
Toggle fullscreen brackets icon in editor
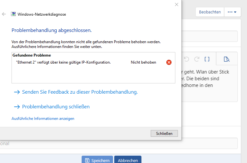tap(207, 59)
